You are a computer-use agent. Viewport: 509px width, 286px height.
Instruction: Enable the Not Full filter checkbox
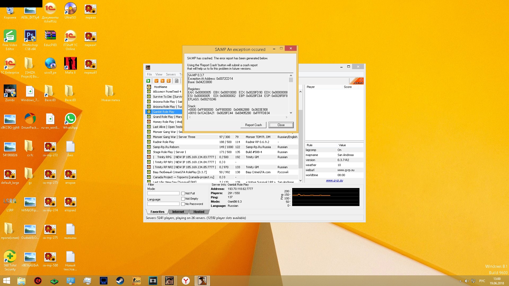tap(183, 193)
